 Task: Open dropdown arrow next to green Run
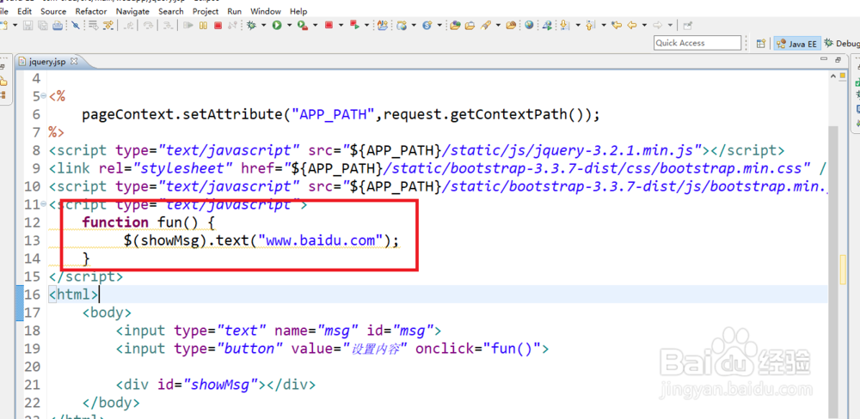(x=289, y=25)
